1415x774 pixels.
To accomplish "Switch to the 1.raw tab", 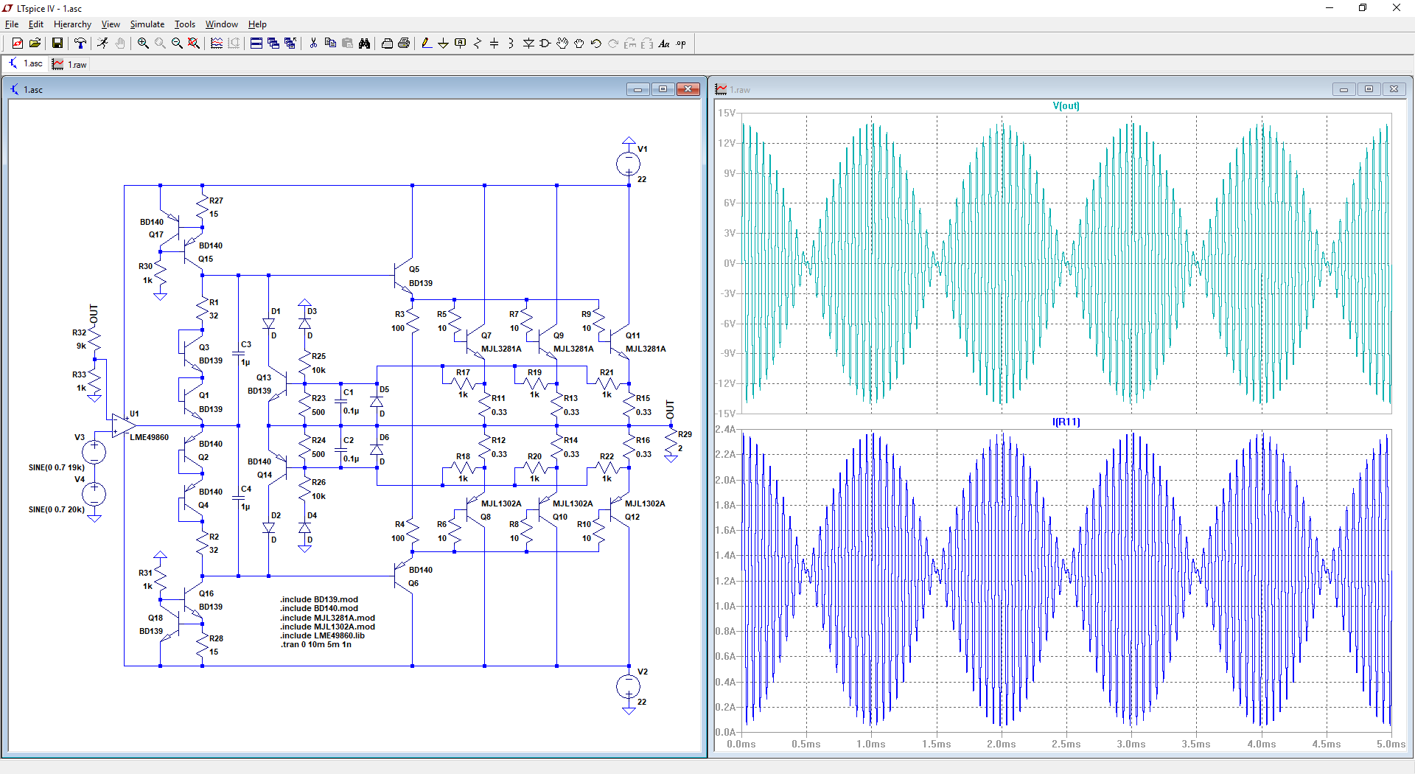I will coord(69,64).
